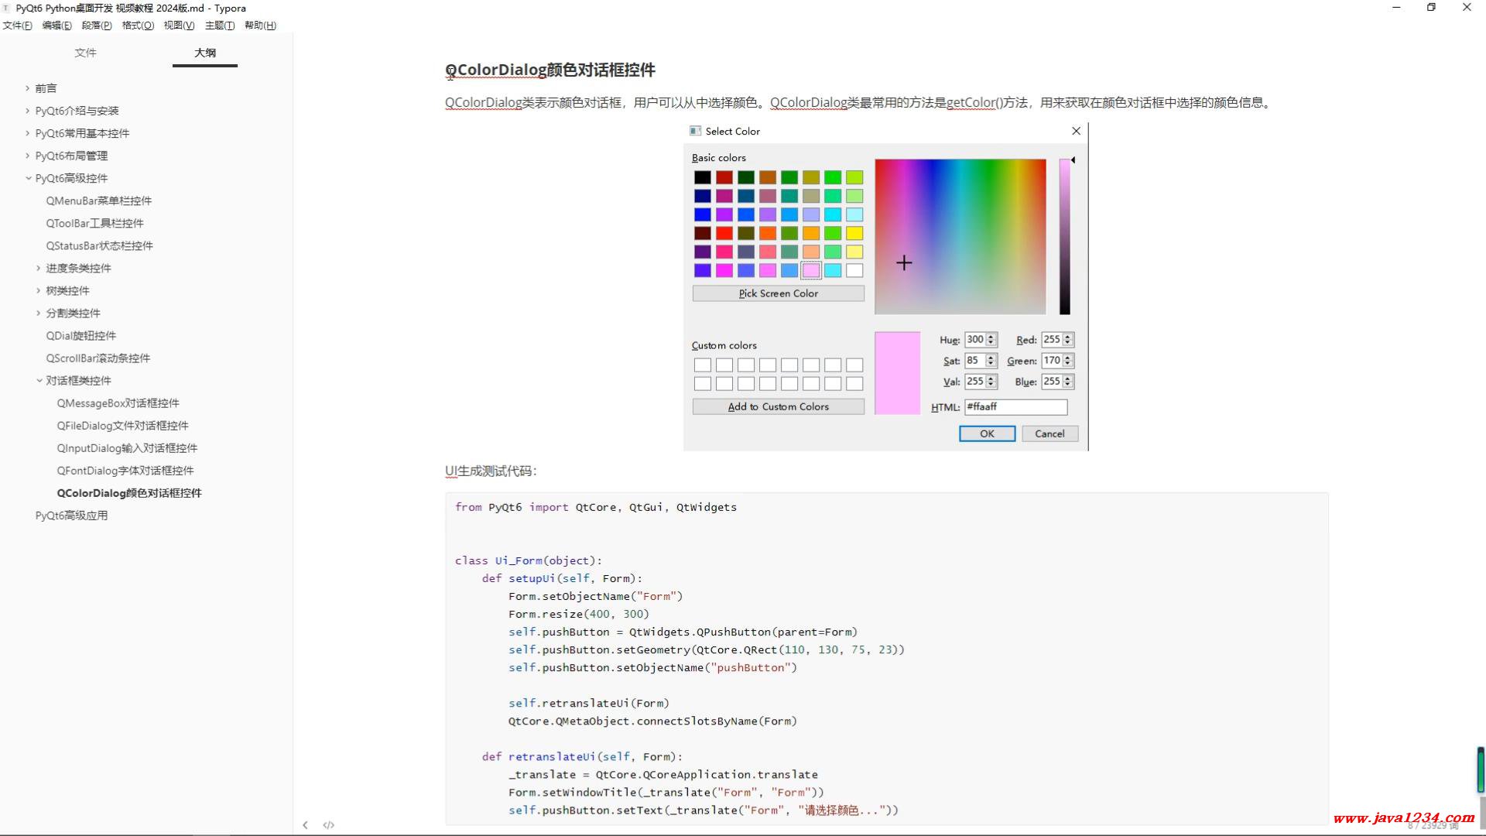Go to QScrollBar滚动条控件 heading
Image resolution: width=1486 pixels, height=836 pixels.
click(98, 358)
